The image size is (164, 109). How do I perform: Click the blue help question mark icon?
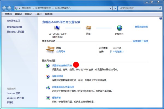(160, 19)
